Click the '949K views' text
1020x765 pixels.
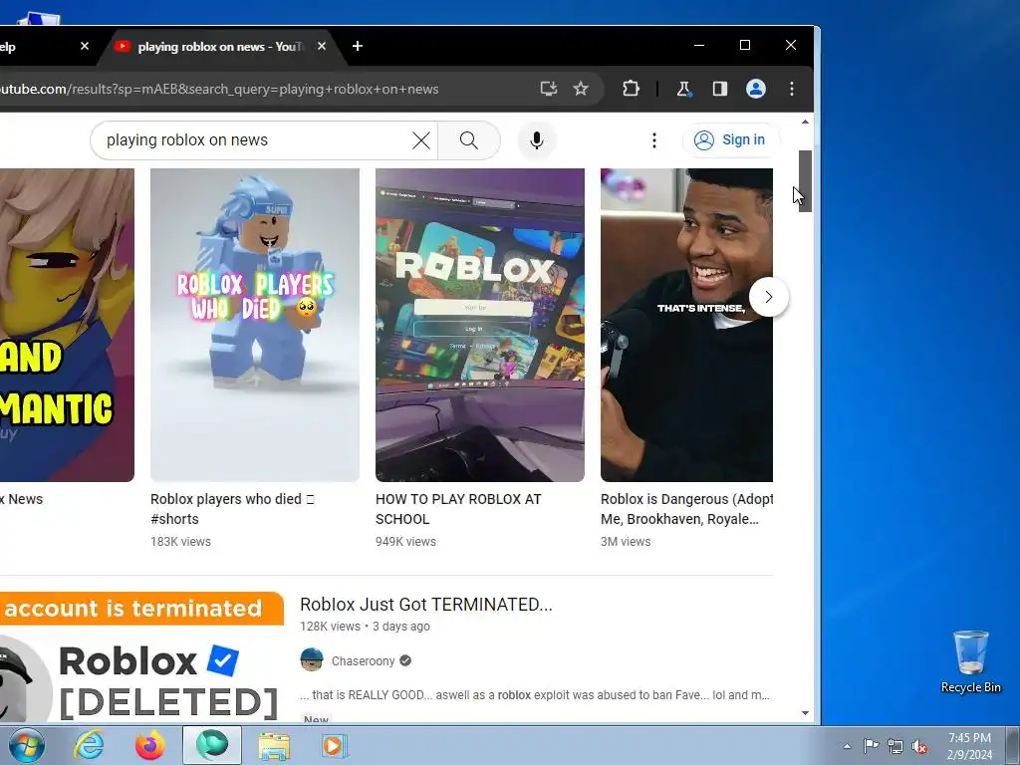tap(406, 541)
